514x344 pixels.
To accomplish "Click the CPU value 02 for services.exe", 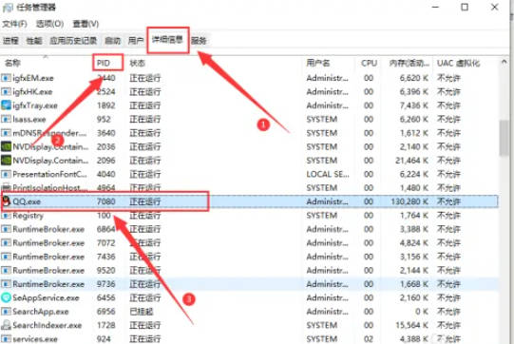I will (369, 339).
